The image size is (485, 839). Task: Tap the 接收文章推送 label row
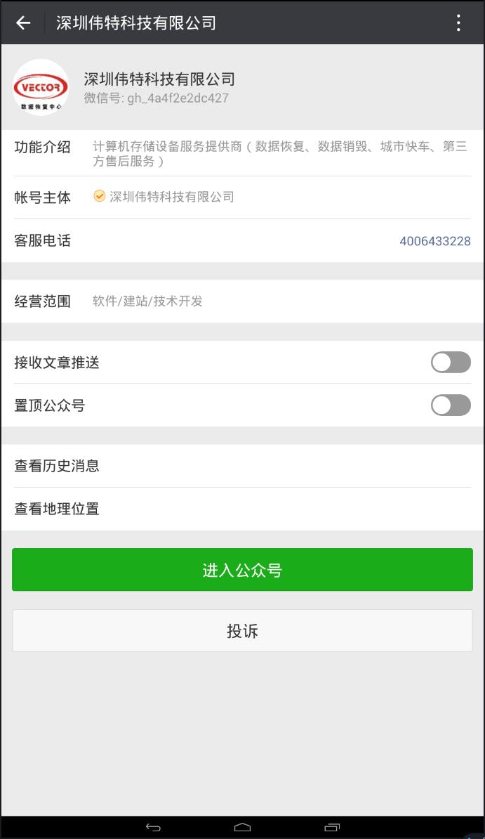(x=56, y=363)
